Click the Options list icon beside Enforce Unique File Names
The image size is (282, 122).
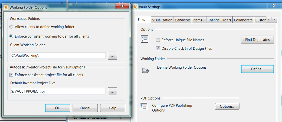(x=144, y=39)
